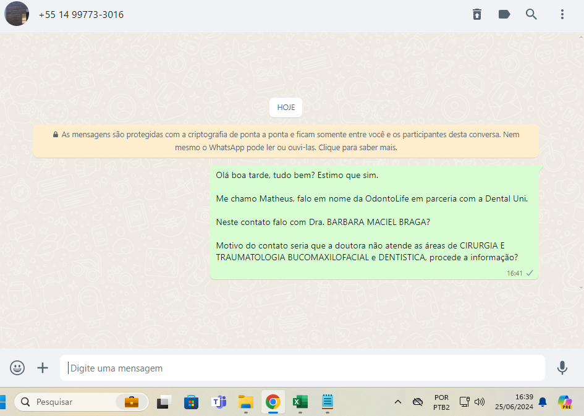
Task: Open the three-dot chat menu
Action: (x=562, y=14)
